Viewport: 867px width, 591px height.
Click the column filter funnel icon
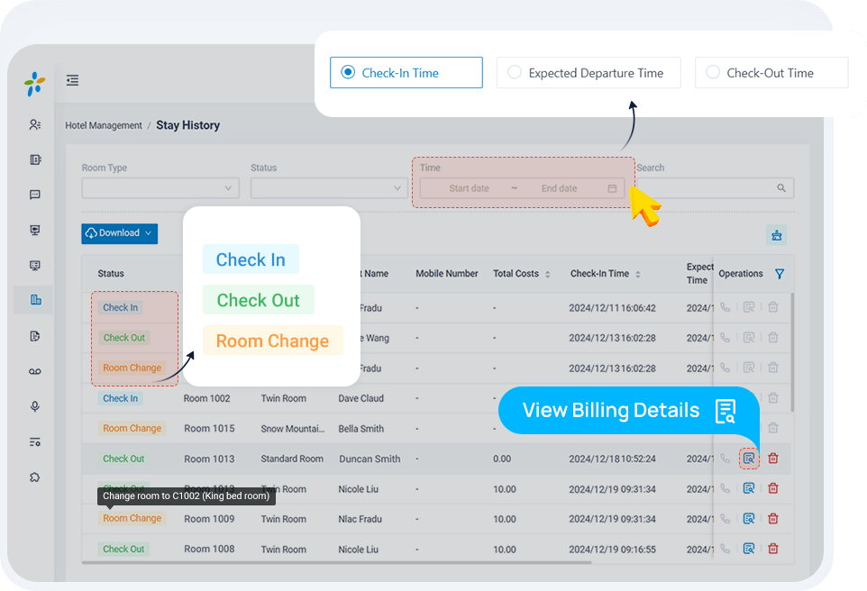[780, 274]
